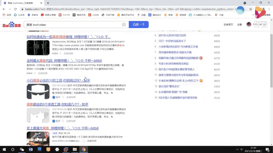Click the lock icon in address bar

(x=22, y=9)
